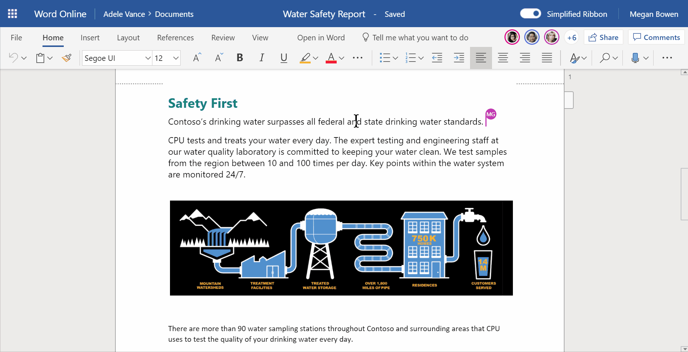Apply numbered list formatting
The height and width of the screenshot is (352, 688).
tap(410, 58)
